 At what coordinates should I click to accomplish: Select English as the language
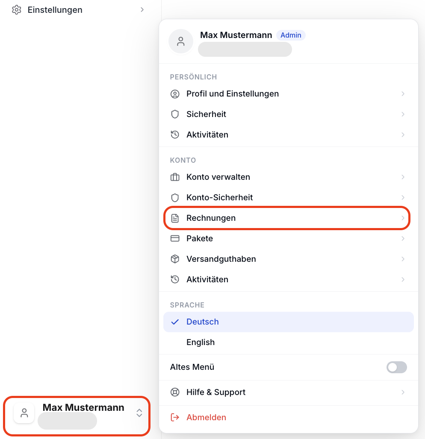(289, 342)
